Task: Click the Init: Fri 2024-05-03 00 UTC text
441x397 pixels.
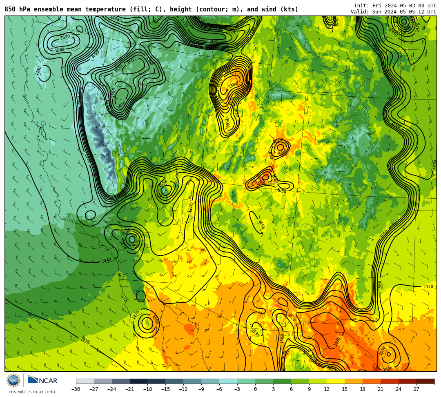Action: [395, 6]
